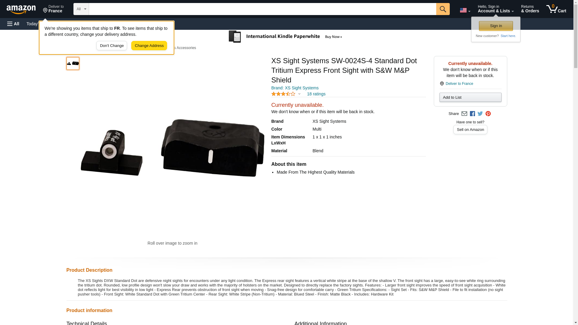578x325 pixels.
Task: Share product on Facebook
Action: coord(472,114)
